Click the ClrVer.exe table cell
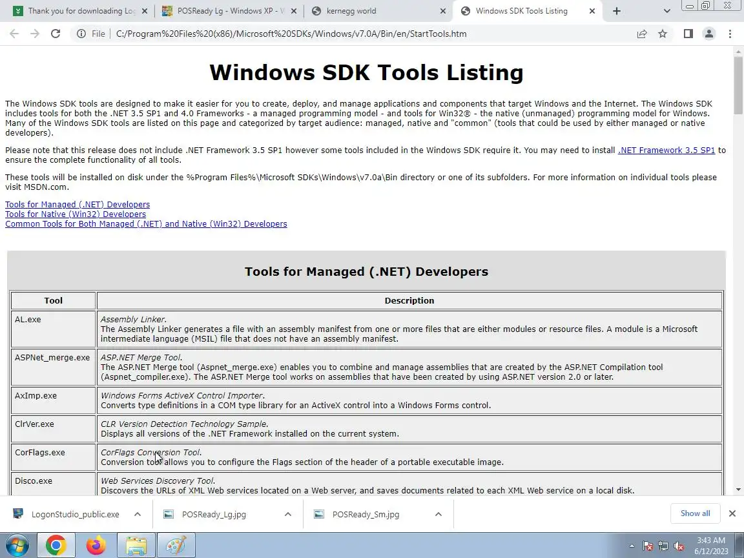Image resolution: width=744 pixels, height=558 pixels. [53, 428]
